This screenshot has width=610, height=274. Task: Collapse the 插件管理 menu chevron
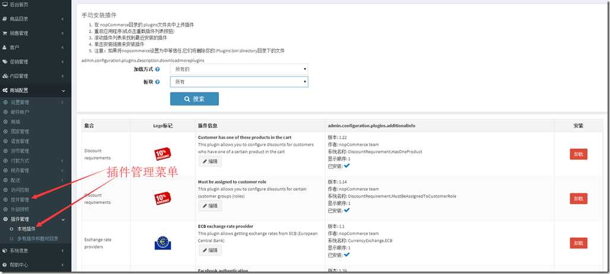click(x=63, y=219)
